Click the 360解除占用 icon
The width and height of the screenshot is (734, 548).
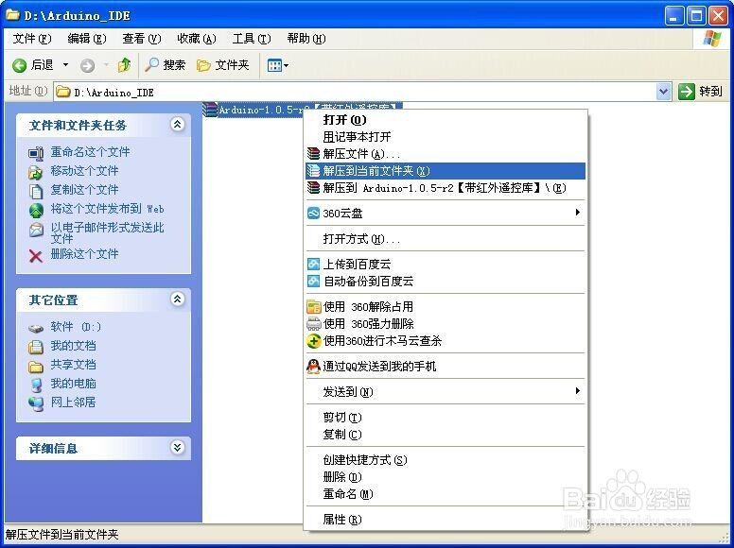[x=313, y=307]
